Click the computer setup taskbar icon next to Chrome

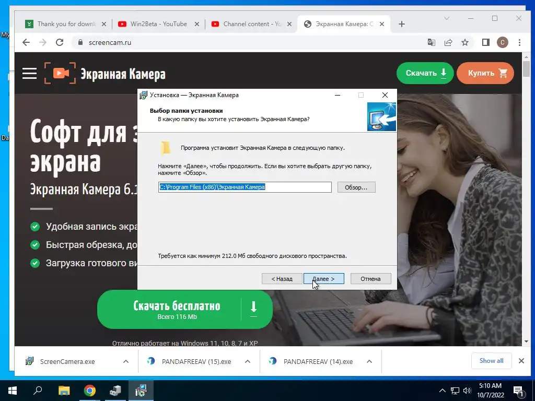pyautogui.click(x=115, y=391)
